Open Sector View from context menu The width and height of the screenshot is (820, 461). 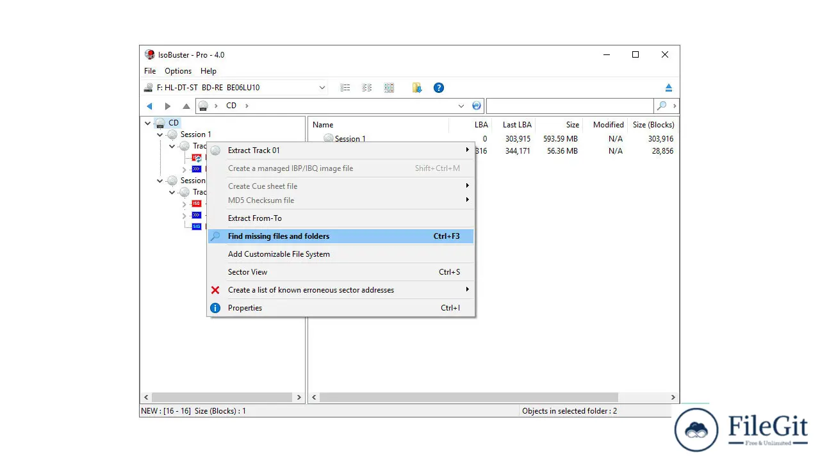point(341,272)
